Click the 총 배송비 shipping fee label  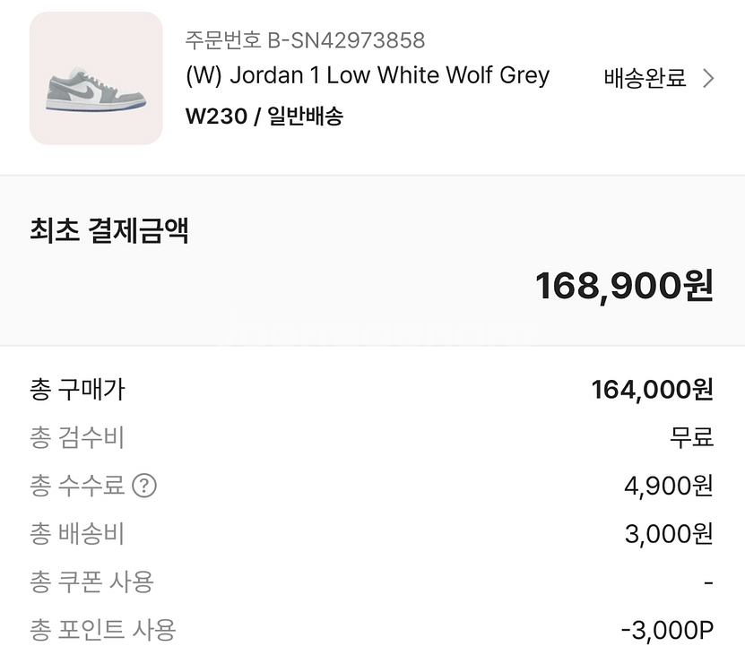click(x=77, y=534)
